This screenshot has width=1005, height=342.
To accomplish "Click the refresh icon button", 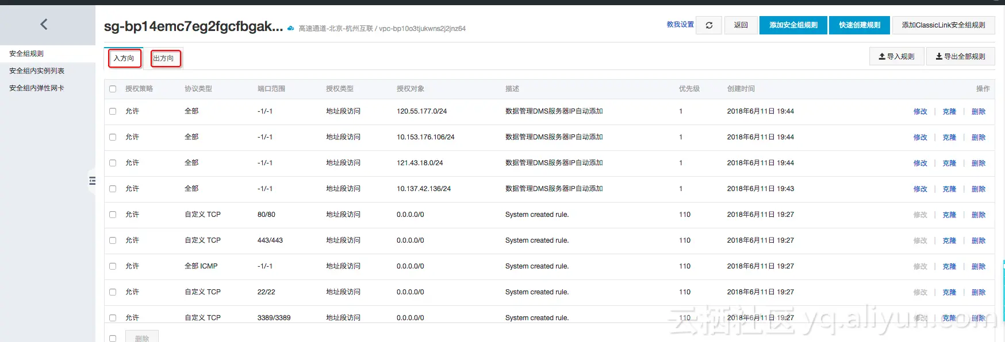I will [x=709, y=25].
